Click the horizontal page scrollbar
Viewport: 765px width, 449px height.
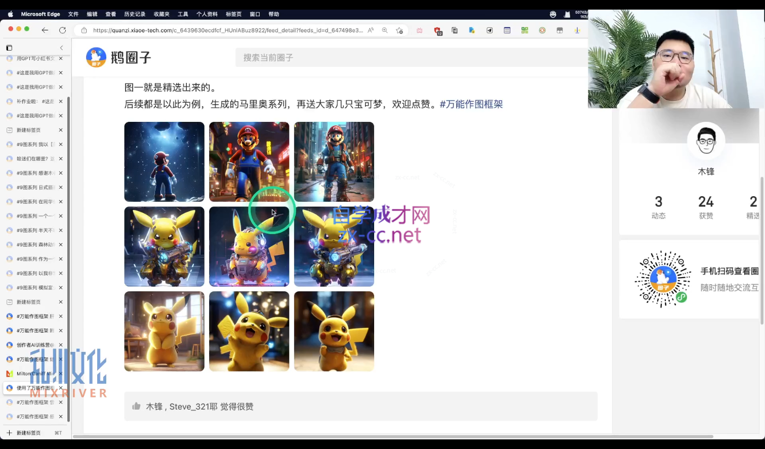point(393,436)
